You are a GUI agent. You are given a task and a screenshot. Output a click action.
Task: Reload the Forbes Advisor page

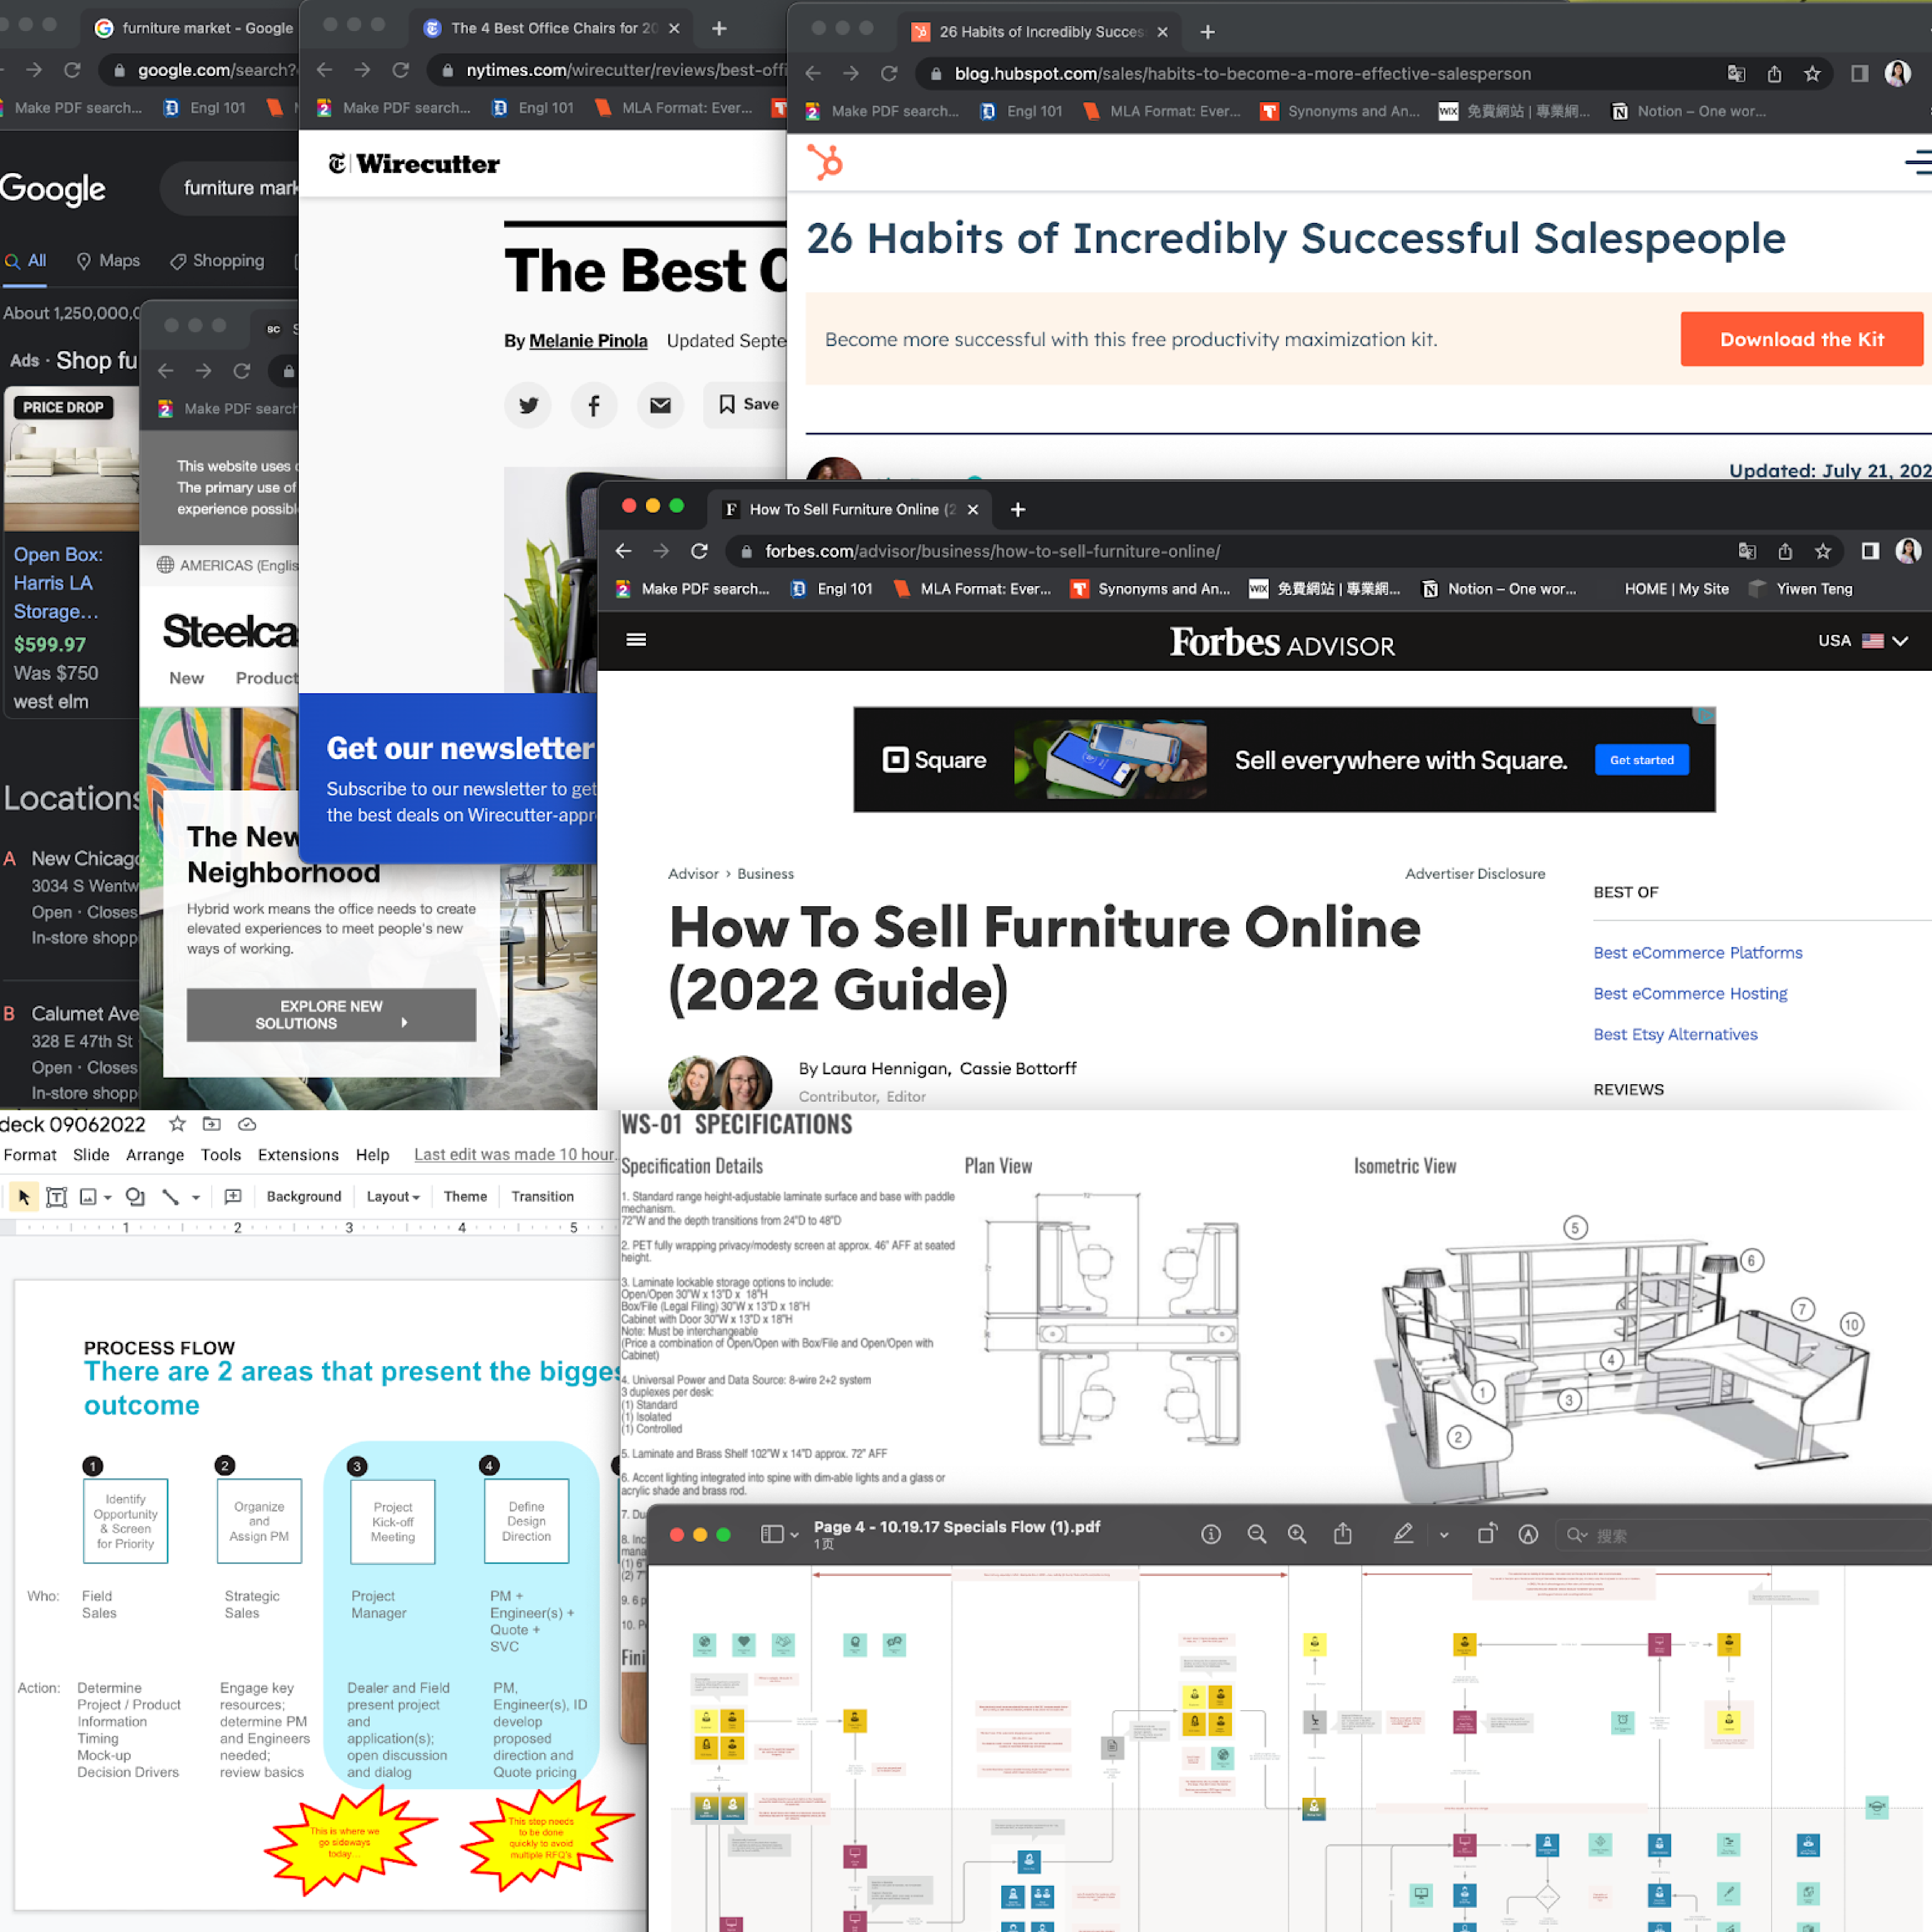point(699,551)
